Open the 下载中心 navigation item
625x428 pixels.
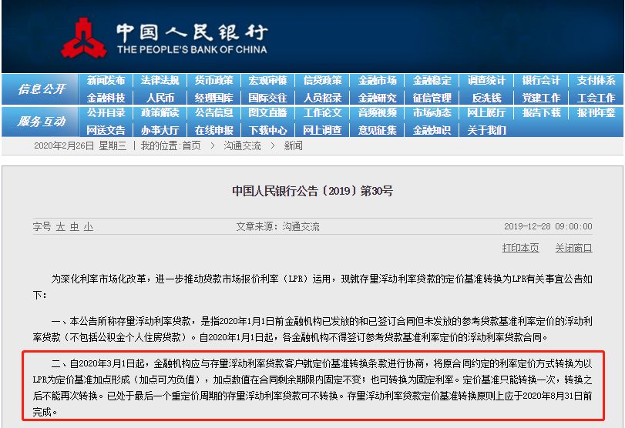tap(267, 130)
